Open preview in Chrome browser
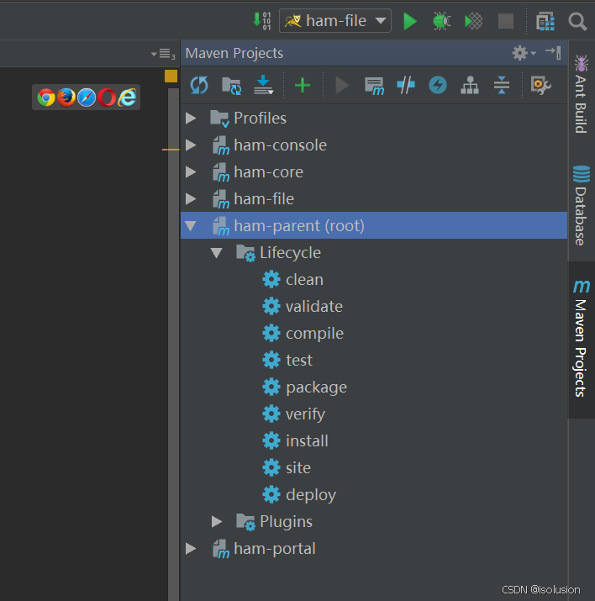595x601 pixels. 46,98
